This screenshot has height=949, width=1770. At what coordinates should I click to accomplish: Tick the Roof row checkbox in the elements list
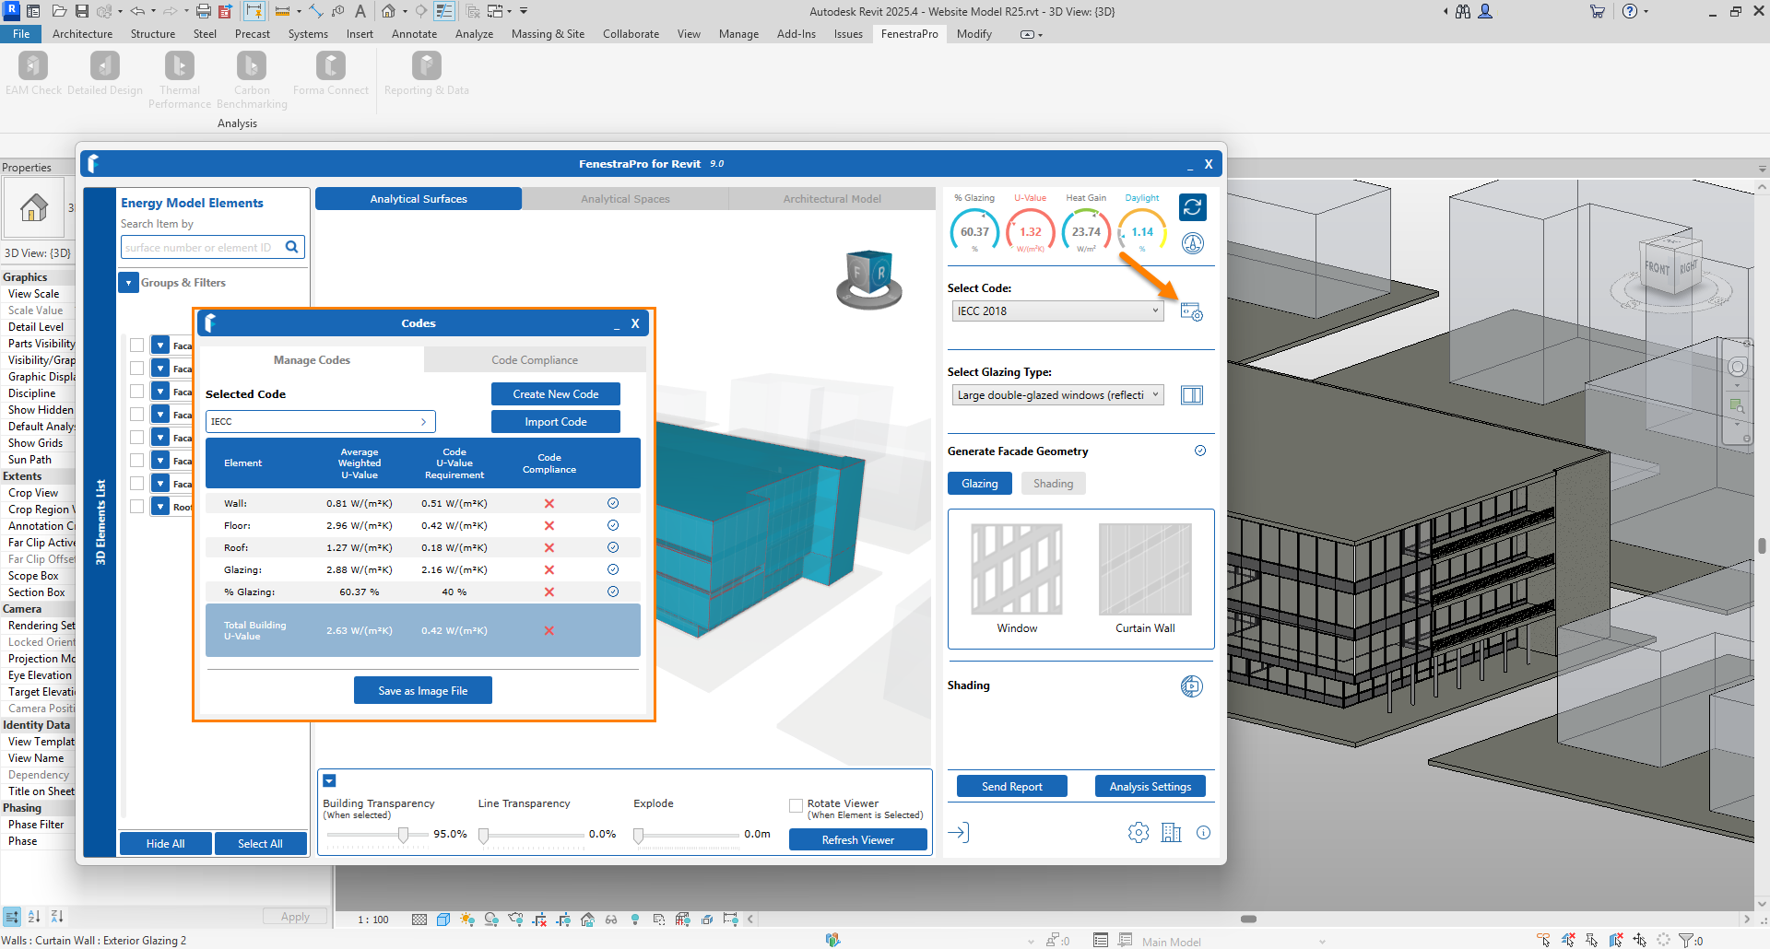click(x=137, y=507)
